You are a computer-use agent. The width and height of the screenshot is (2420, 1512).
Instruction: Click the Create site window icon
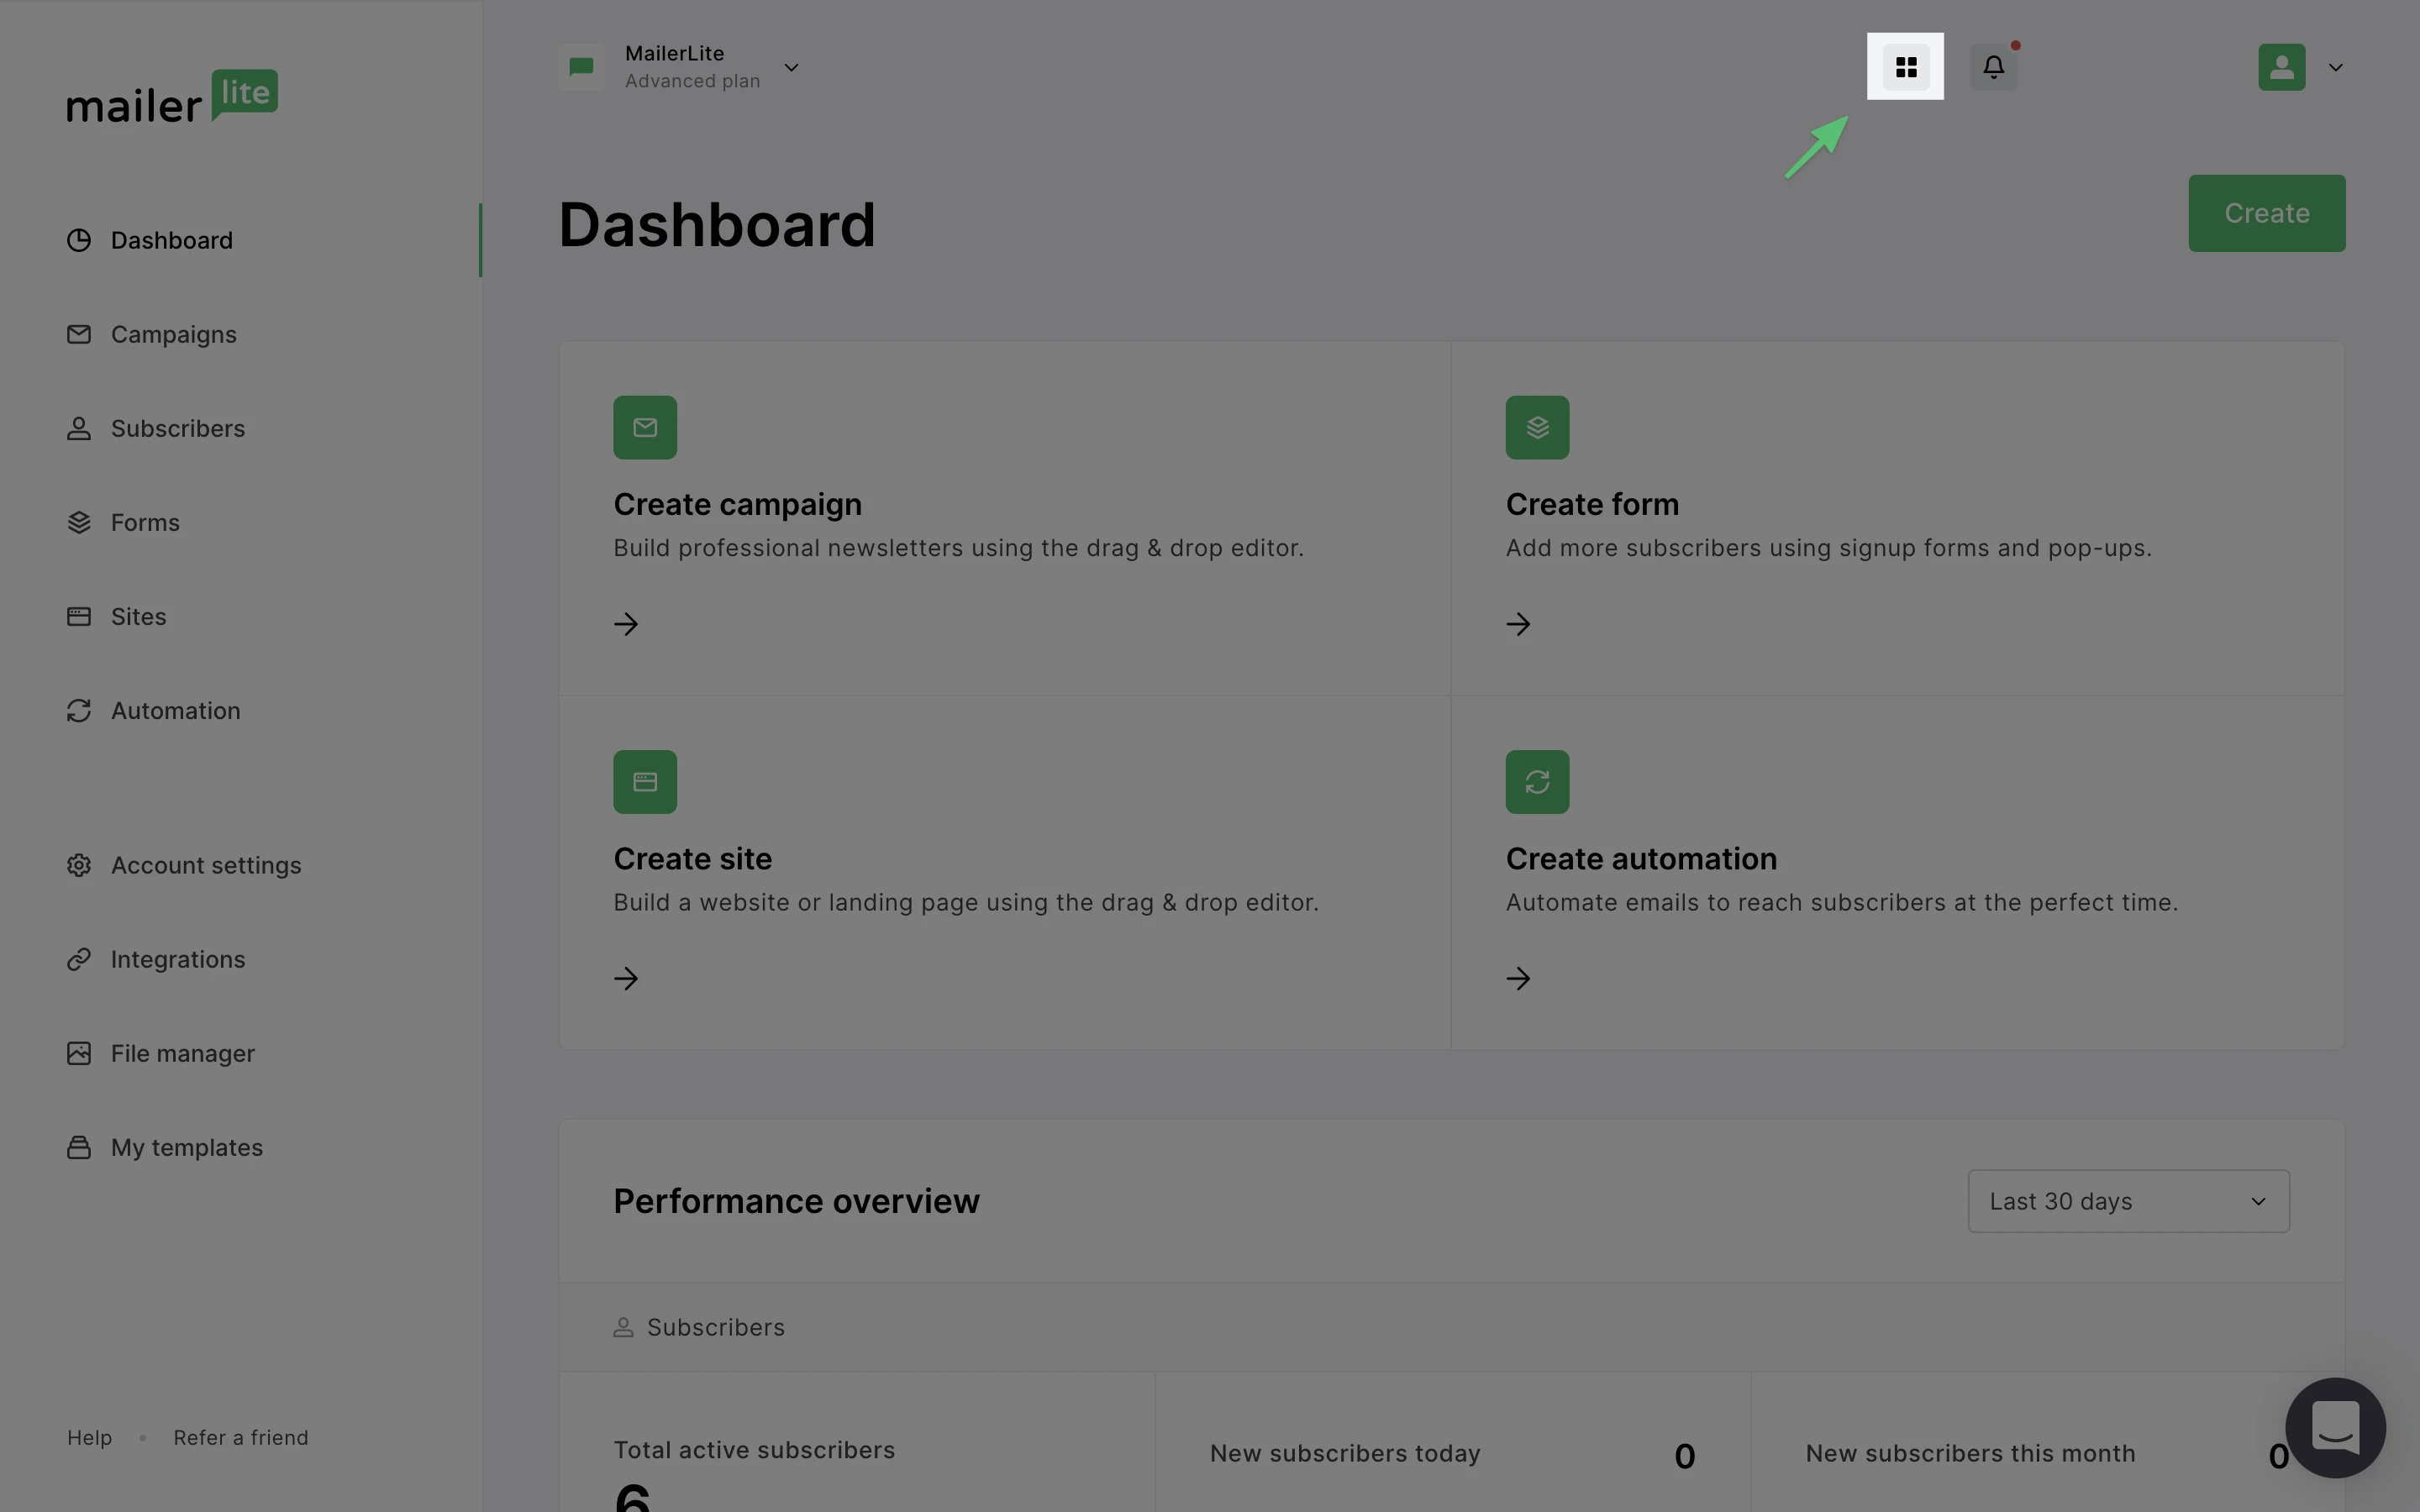pos(645,782)
